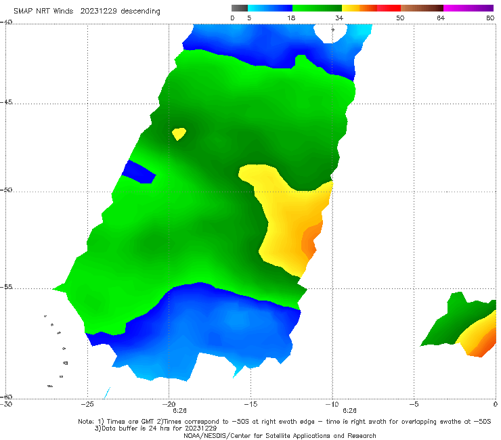Image resolution: width=501 pixels, height=440 pixels.
Task: Click the '-25' longitude axis label
Action: pyautogui.click(x=87, y=404)
